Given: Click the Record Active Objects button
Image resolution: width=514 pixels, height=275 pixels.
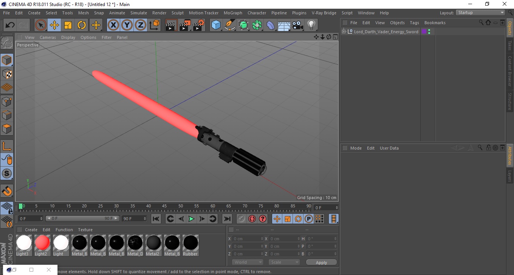Looking at the screenshot, I should point(241,219).
